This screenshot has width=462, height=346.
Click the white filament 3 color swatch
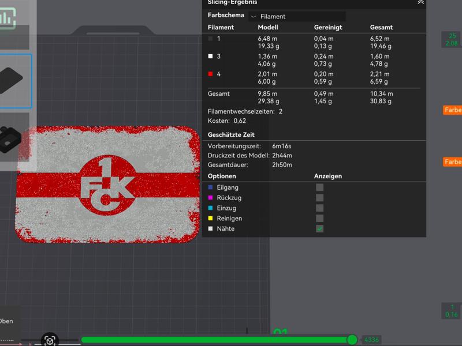pyautogui.click(x=211, y=57)
